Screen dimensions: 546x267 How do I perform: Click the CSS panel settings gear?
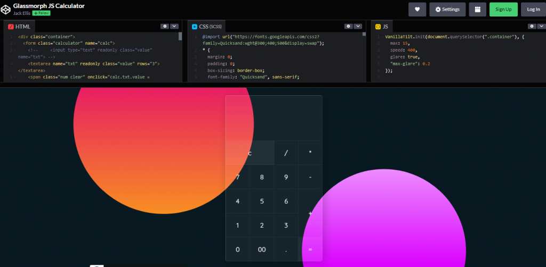pos(348,26)
